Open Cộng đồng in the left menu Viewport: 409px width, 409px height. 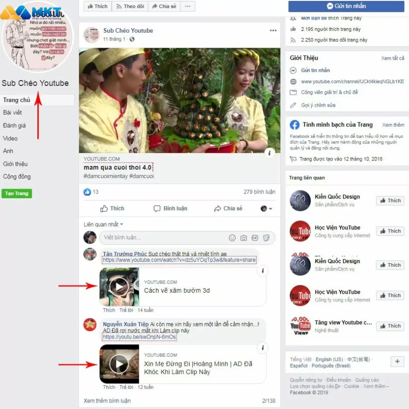pyautogui.click(x=17, y=177)
